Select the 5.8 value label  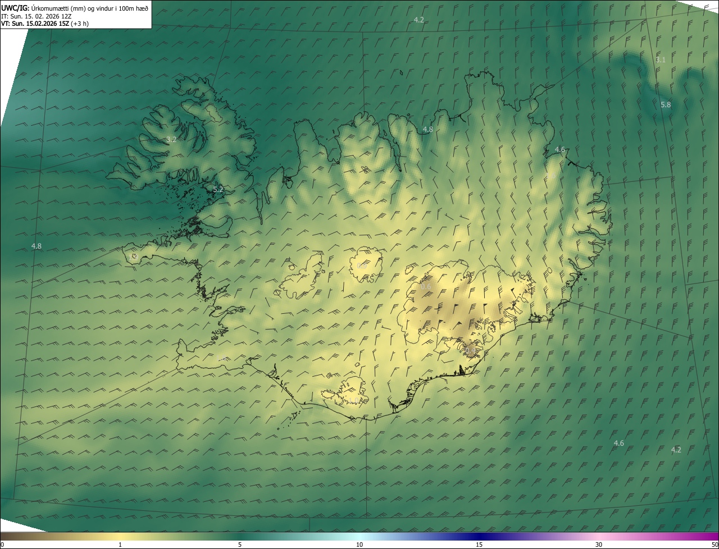coord(666,105)
